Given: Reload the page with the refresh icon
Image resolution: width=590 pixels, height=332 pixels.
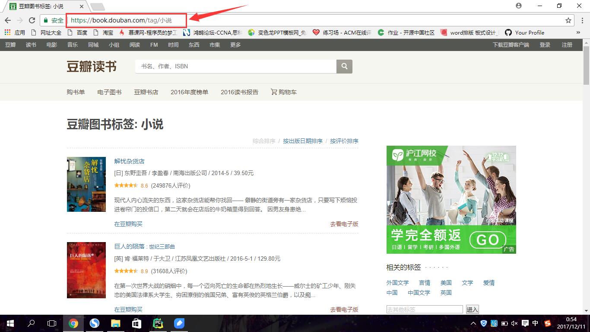Looking at the screenshot, I should (32, 20).
